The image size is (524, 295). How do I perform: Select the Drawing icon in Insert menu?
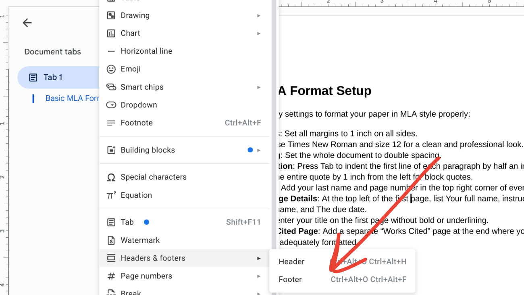[x=111, y=15]
